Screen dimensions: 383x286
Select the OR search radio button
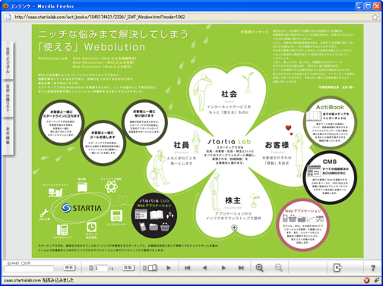pyautogui.click(x=23, y=263)
